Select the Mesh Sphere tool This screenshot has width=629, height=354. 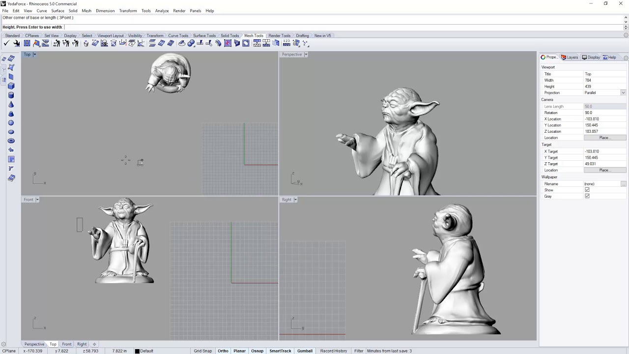[x=11, y=122]
